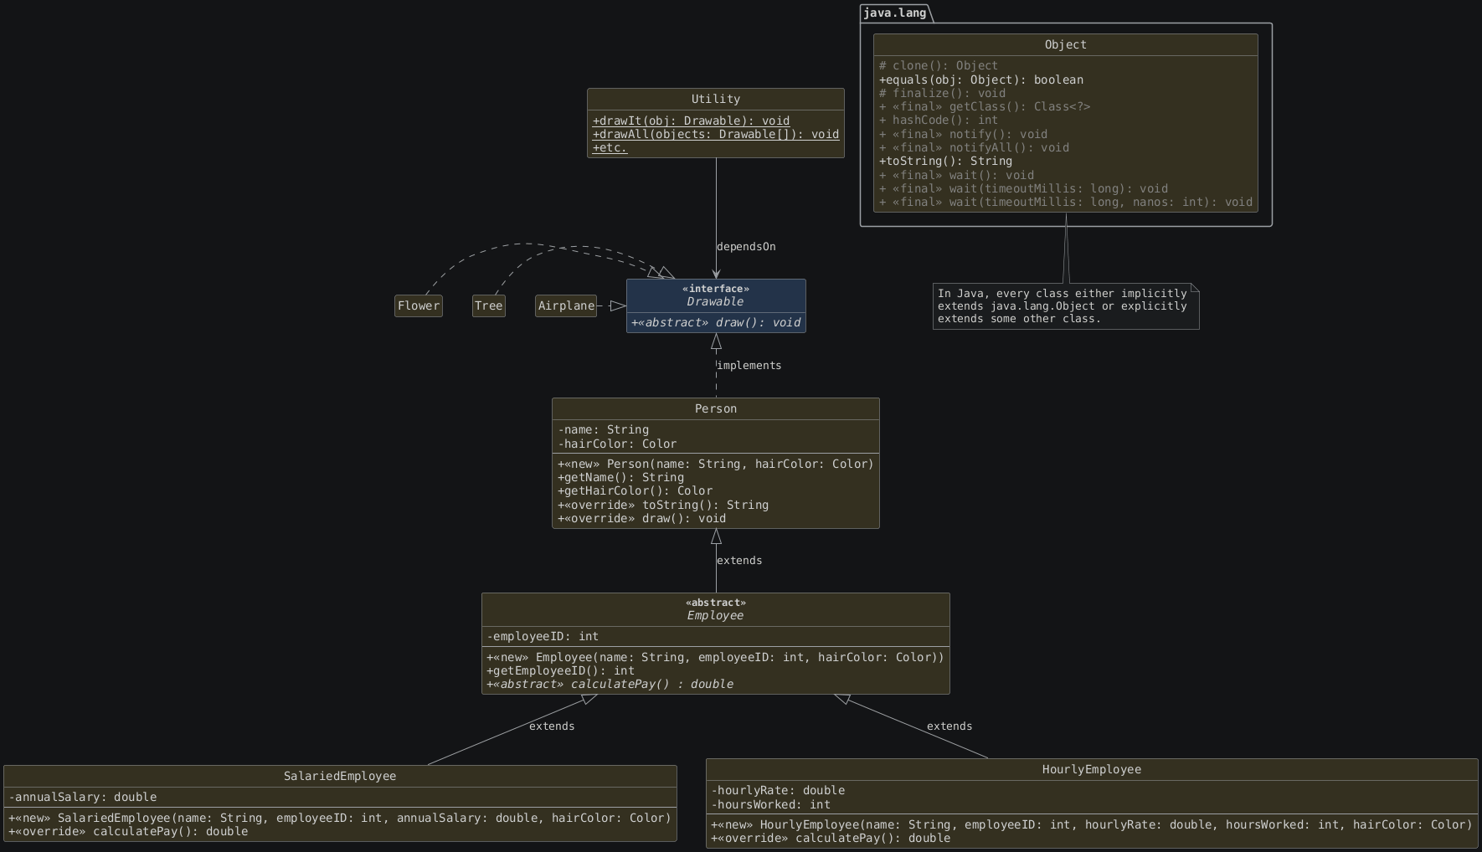This screenshot has height=852, width=1482.
Task: Select the '-annualSalary: double' field
Action: pos(83,797)
